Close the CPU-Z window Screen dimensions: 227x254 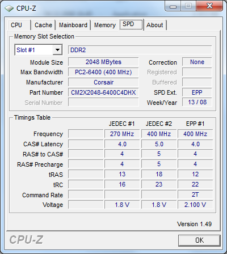click(x=209, y=6)
